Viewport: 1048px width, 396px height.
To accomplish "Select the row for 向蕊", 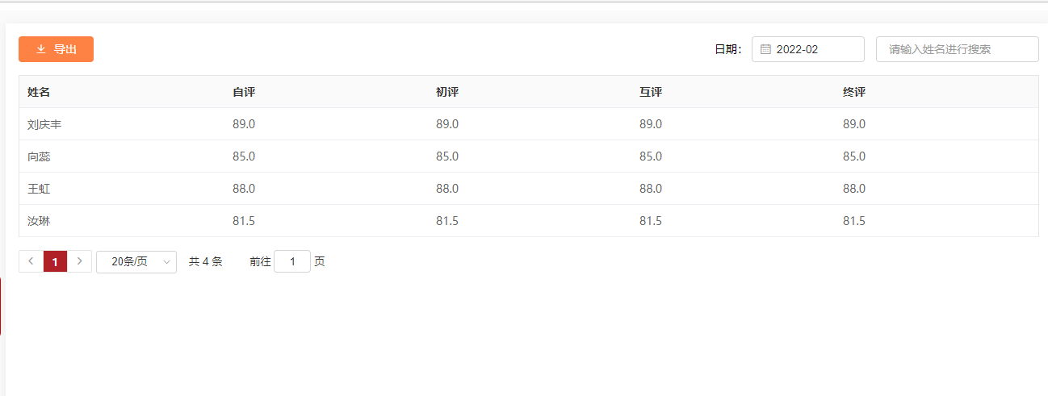I will (529, 156).
